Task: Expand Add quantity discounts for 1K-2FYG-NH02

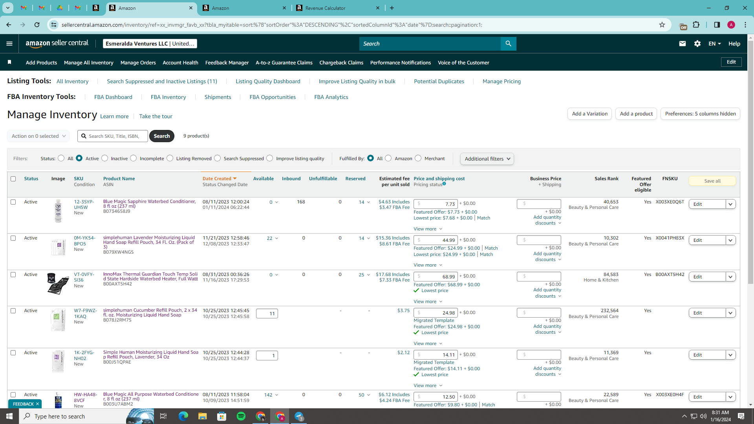Action: coord(547,371)
